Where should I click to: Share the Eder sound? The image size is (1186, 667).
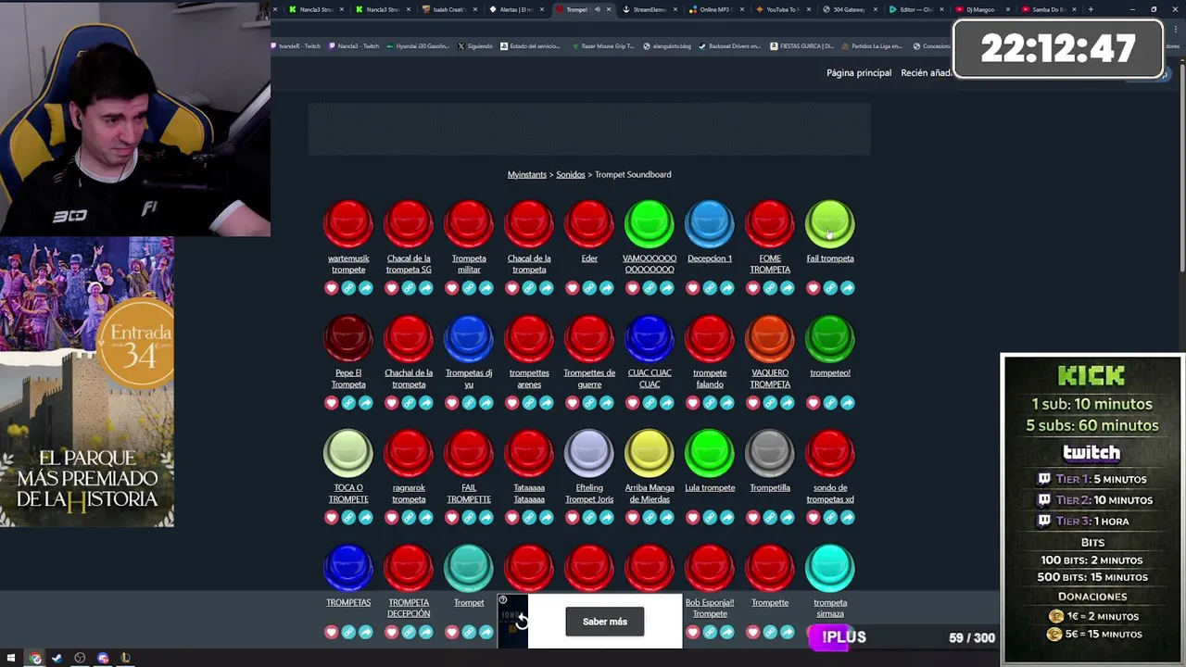(x=606, y=288)
